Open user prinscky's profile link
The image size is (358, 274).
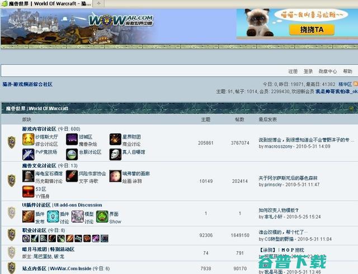click(273, 185)
